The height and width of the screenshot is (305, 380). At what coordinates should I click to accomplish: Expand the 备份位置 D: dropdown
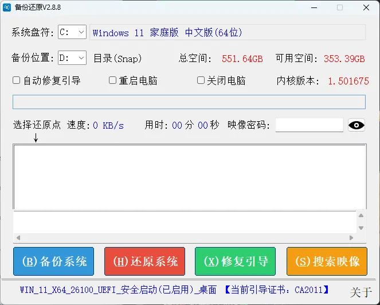72,58
